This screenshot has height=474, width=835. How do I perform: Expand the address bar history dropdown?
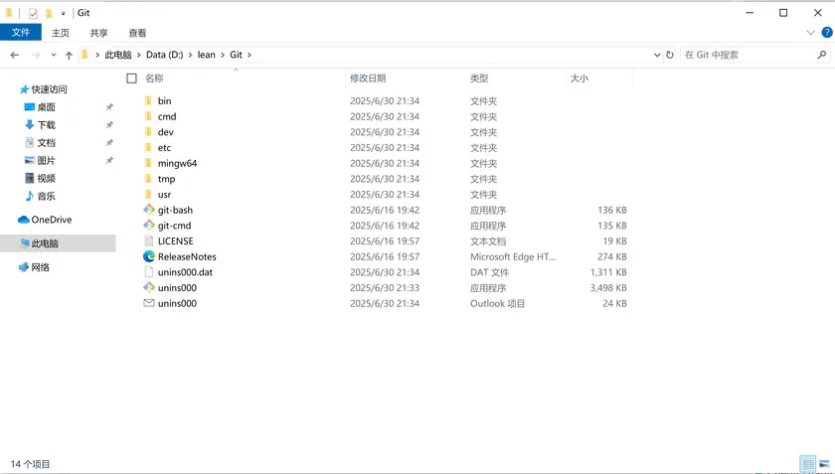[x=656, y=55]
